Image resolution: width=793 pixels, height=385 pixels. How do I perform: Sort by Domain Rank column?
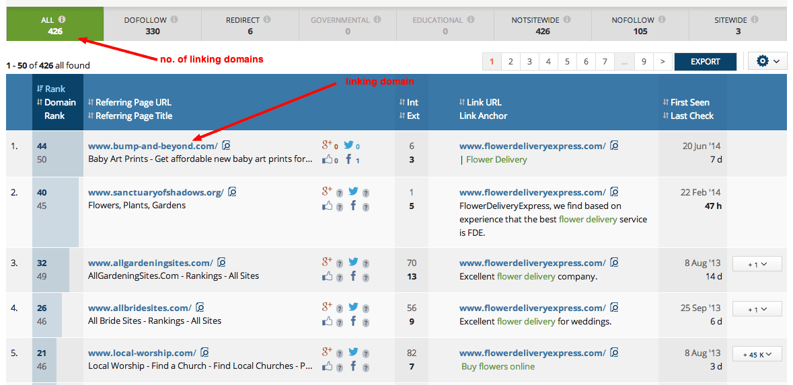click(x=59, y=109)
